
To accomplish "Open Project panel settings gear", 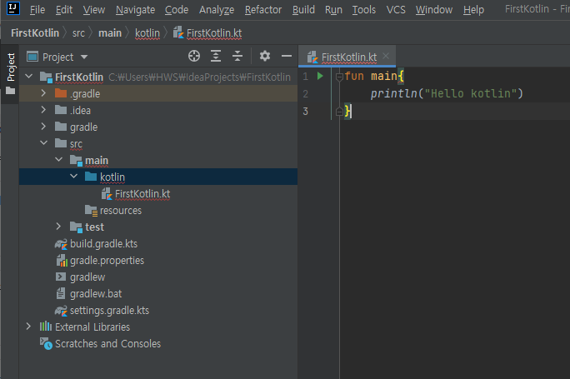I will [265, 56].
